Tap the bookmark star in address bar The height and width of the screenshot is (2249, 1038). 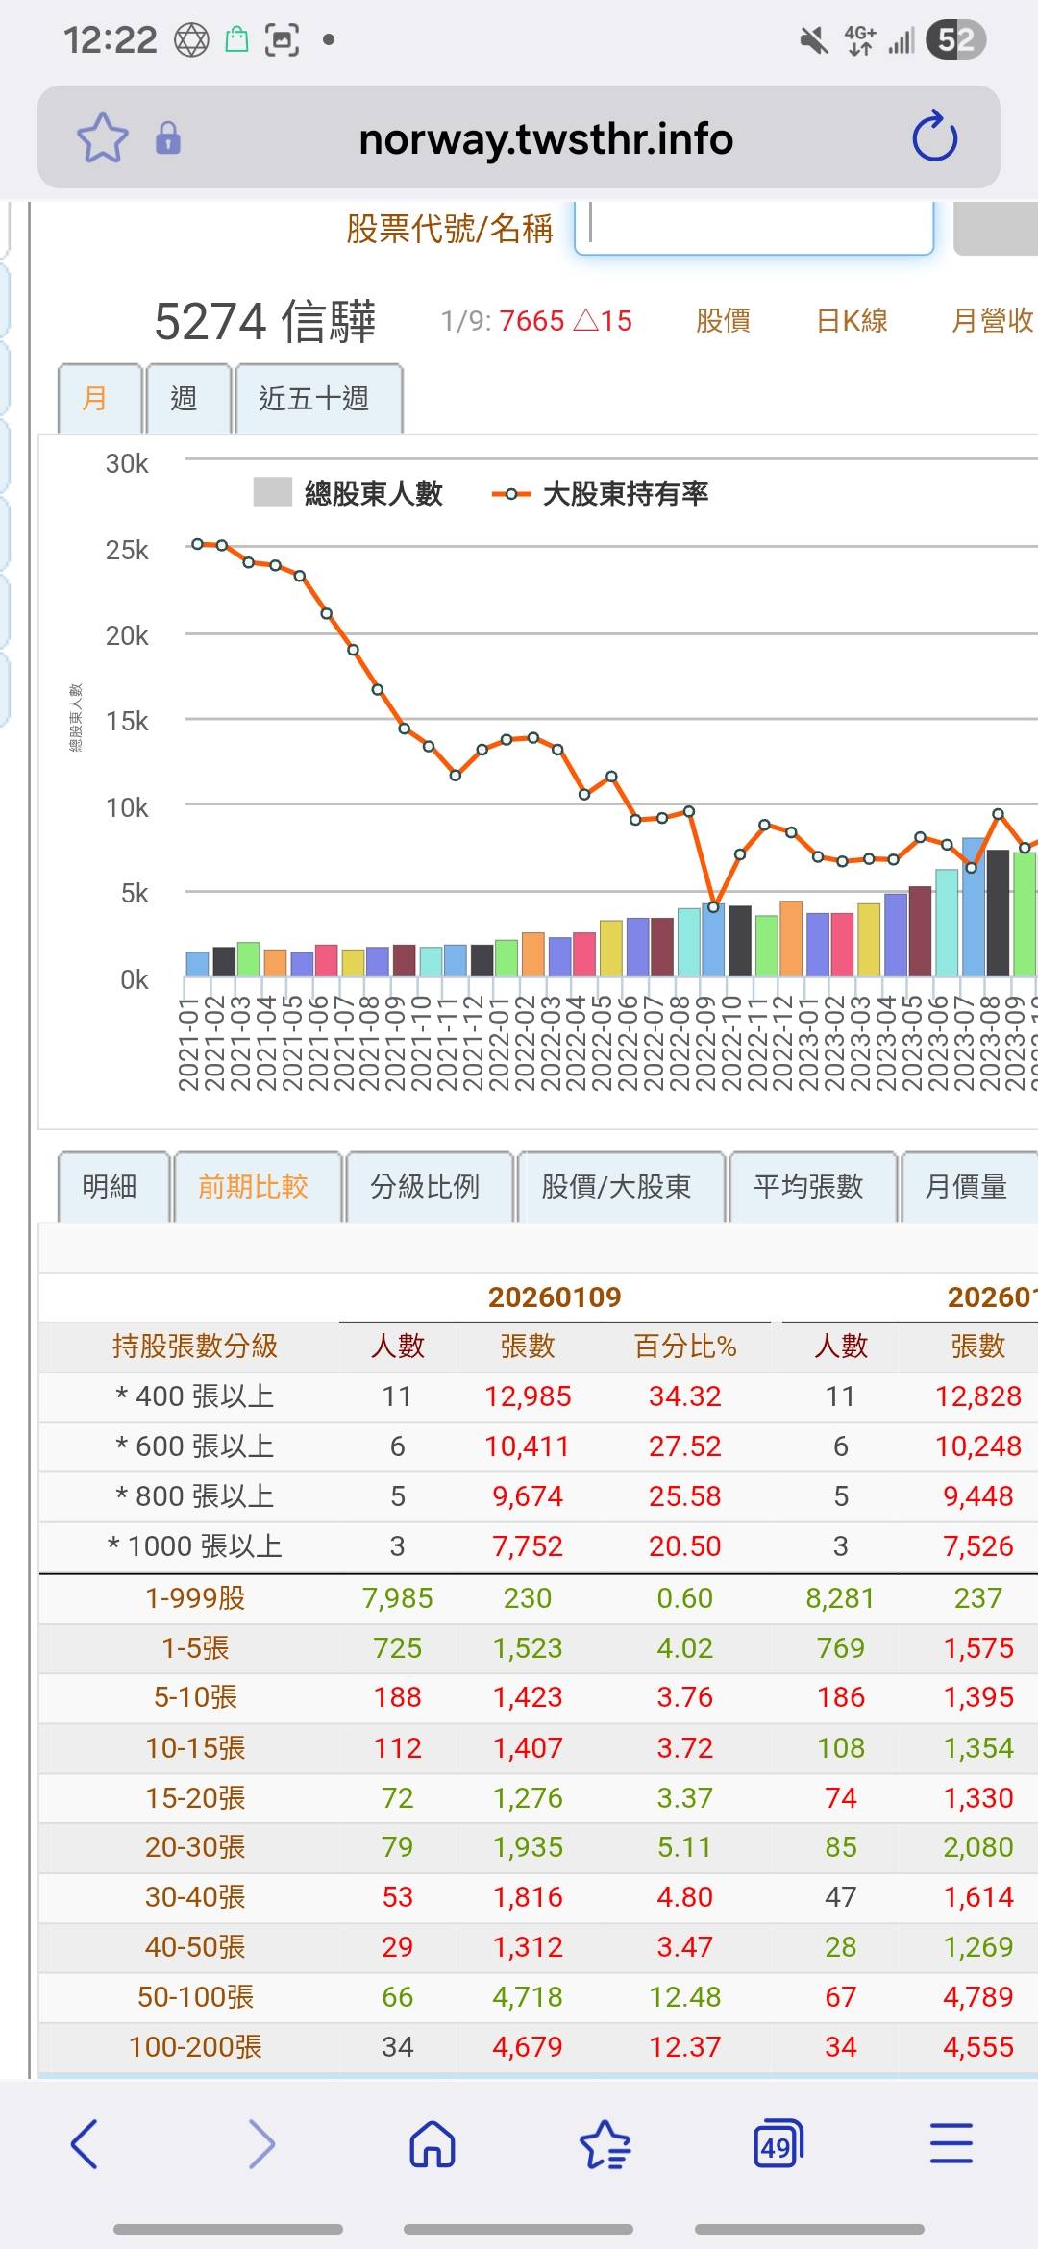point(102,138)
